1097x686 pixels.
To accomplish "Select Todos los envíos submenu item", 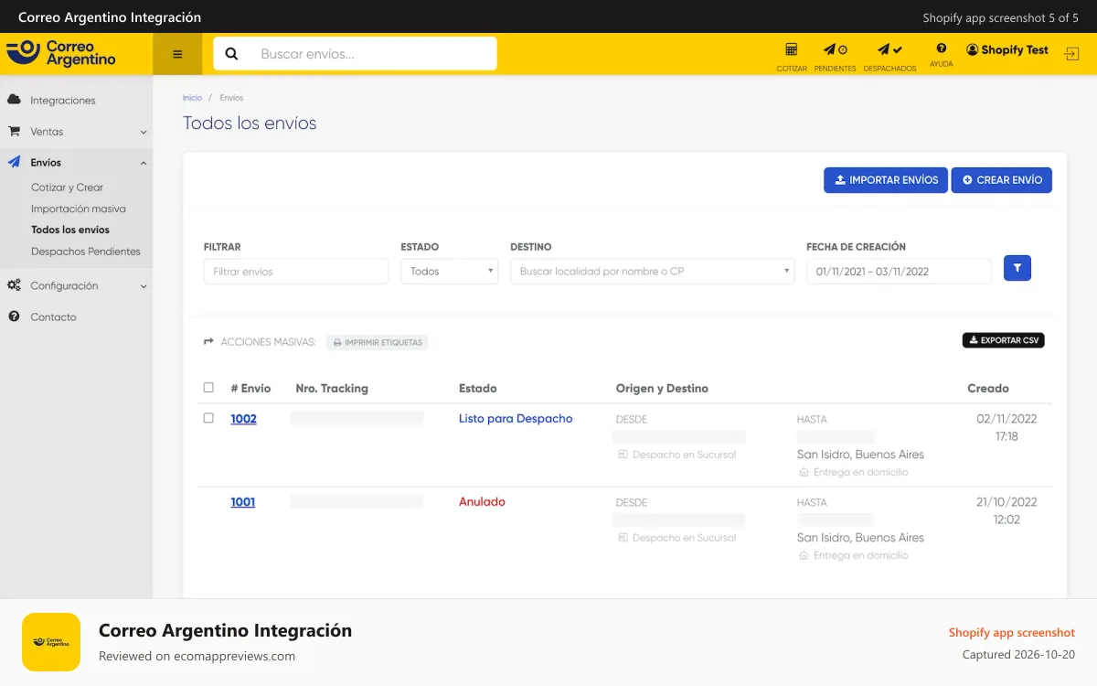I will coord(70,230).
